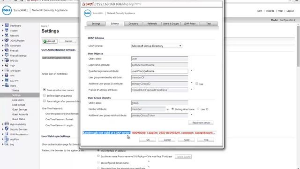Image resolution: width=300 pixels, height=169 pixels.
Task: Open the Network sidebar icon
Action: [7, 35]
